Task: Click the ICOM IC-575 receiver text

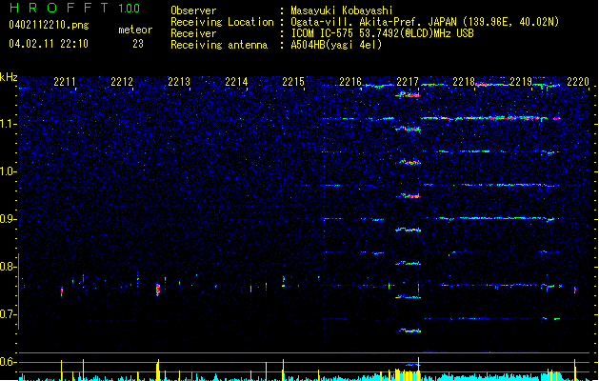Action: (x=382, y=33)
